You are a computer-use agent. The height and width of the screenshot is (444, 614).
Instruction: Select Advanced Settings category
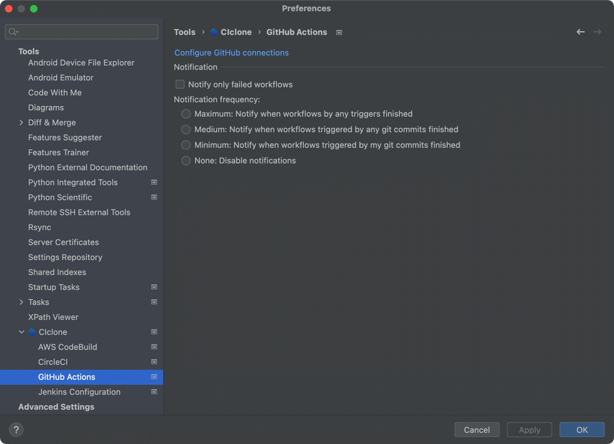coord(56,407)
